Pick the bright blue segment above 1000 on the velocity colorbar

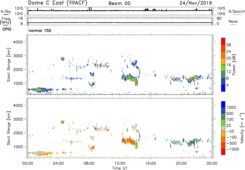click(x=223, y=104)
